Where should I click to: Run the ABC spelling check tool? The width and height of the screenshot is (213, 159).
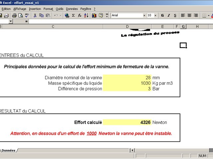coord(27,16)
